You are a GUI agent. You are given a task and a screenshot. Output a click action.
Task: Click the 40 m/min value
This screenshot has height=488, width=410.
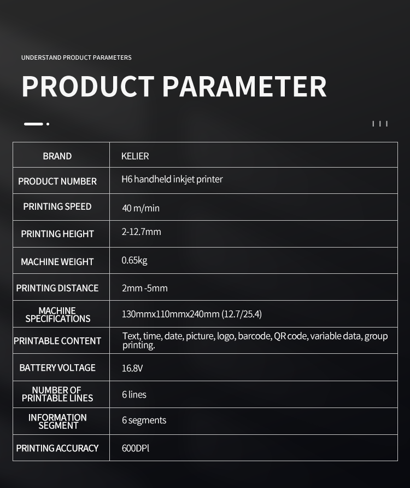141,208
